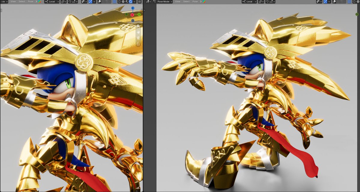Open View menu in left viewport

tap(13, 1)
